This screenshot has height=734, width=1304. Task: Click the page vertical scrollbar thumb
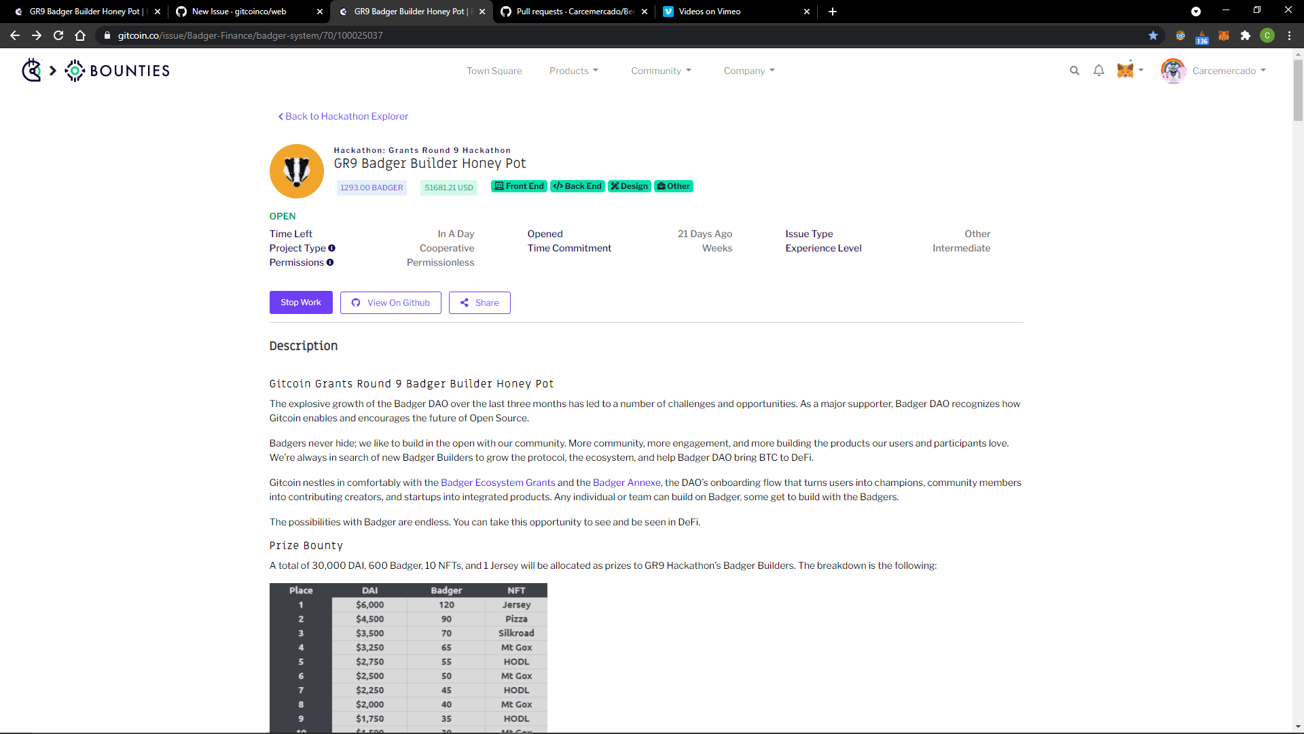(x=1298, y=90)
